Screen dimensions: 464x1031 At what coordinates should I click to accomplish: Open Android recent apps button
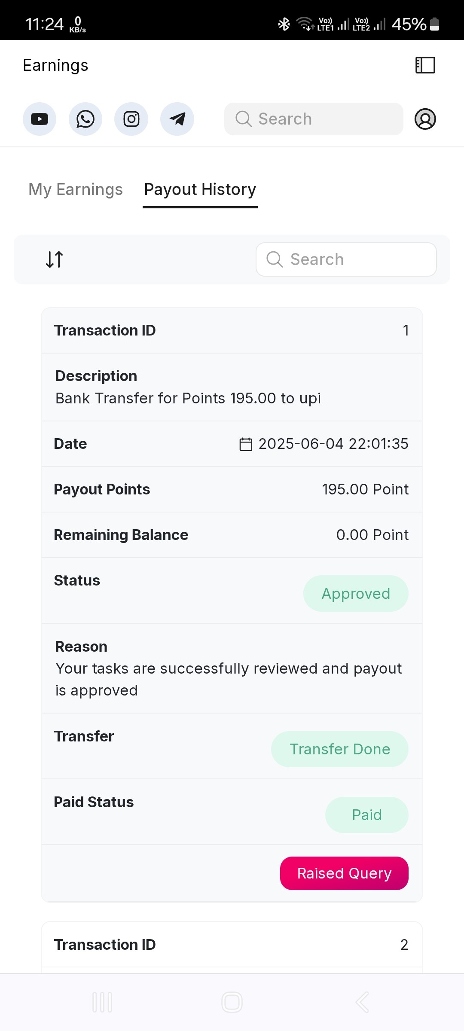[102, 1002]
